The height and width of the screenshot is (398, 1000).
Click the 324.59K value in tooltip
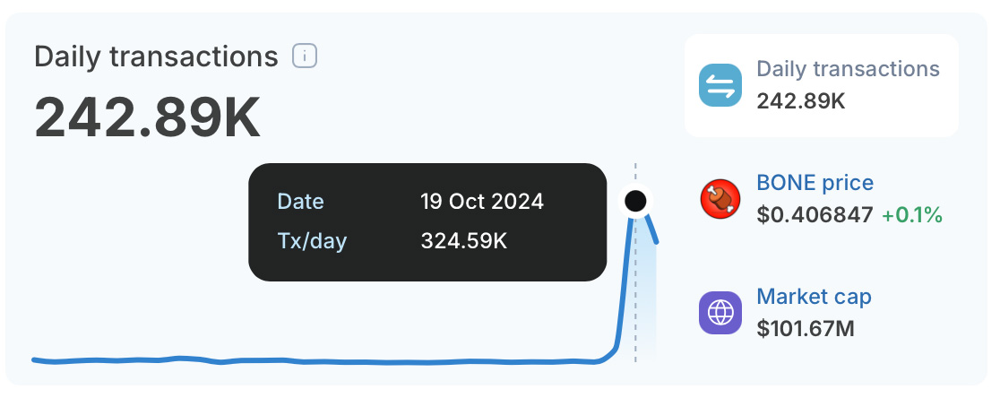[464, 241]
